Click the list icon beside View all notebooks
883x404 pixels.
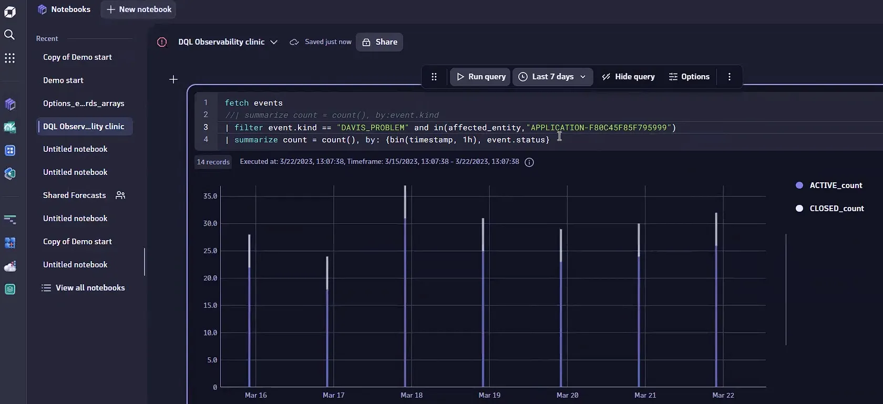click(x=46, y=288)
